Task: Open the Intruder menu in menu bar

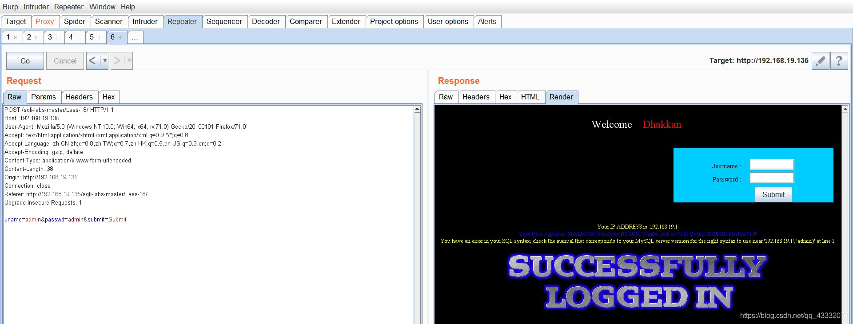Action: pos(36,7)
